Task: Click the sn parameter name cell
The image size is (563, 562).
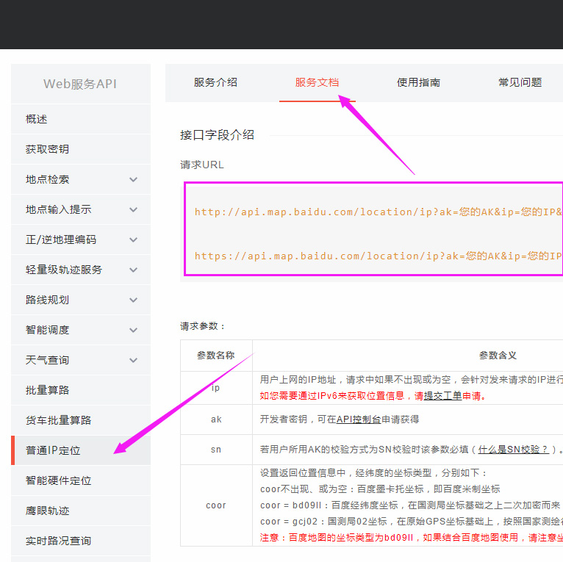Action: click(x=216, y=450)
